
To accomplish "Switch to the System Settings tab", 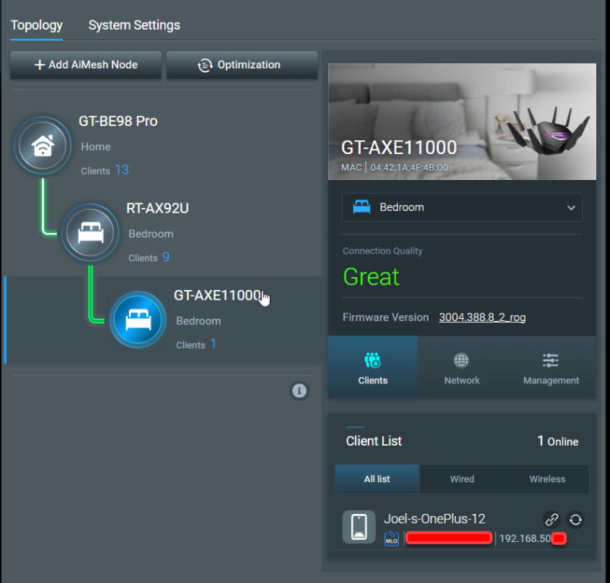I will click(134, 25).
